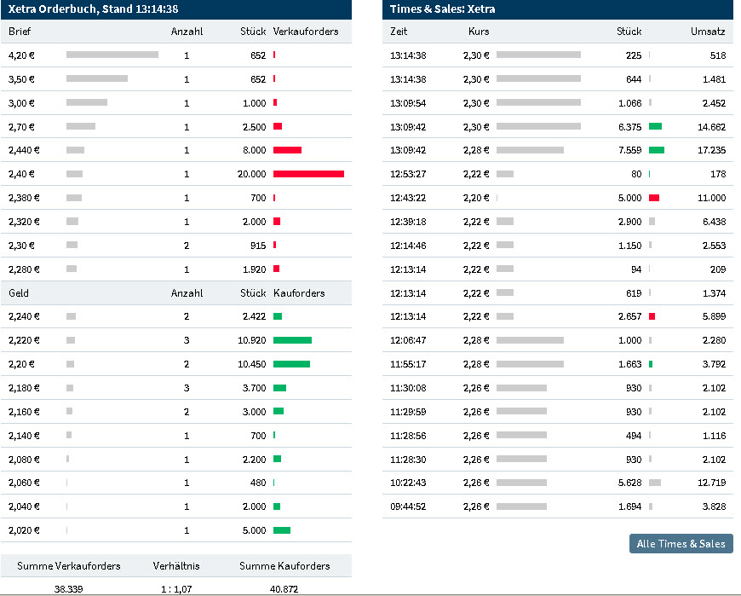Select the Summe Kauforders total 40.872

coord(284,588)
